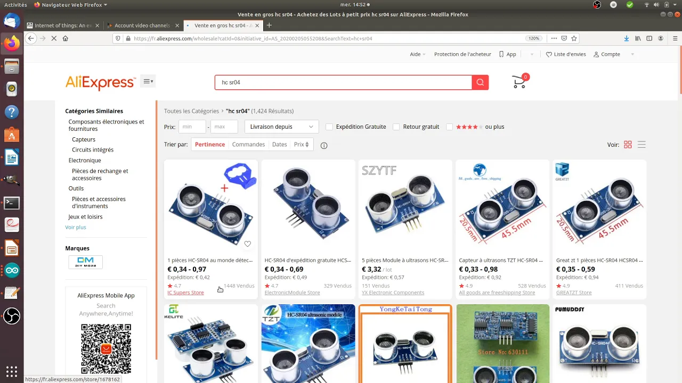Sort by Pertinence tab
This screenshot has height=383, width=682.
(x=210, y=145)
